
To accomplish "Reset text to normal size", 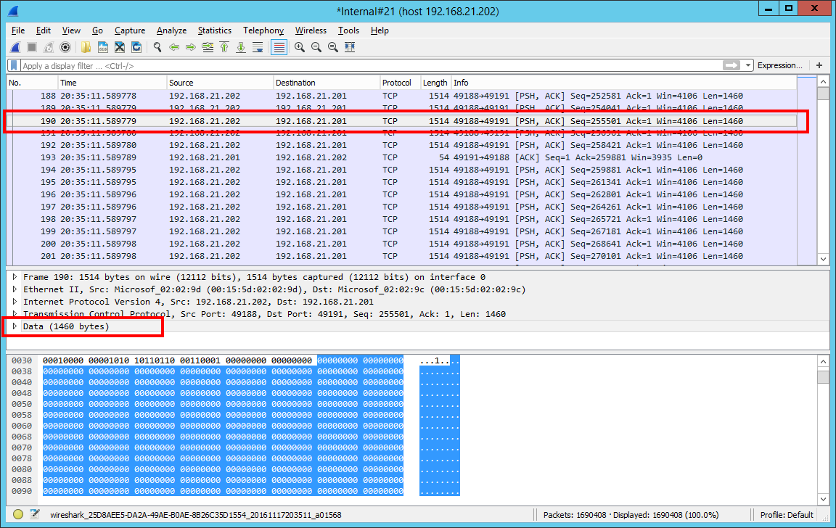I will [x=333, y=47].
